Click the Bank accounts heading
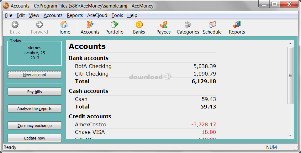Screen dimensions: 301x153 click(89, 58)
